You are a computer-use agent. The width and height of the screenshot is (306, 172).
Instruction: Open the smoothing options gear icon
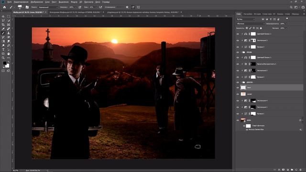pos(127,7)
